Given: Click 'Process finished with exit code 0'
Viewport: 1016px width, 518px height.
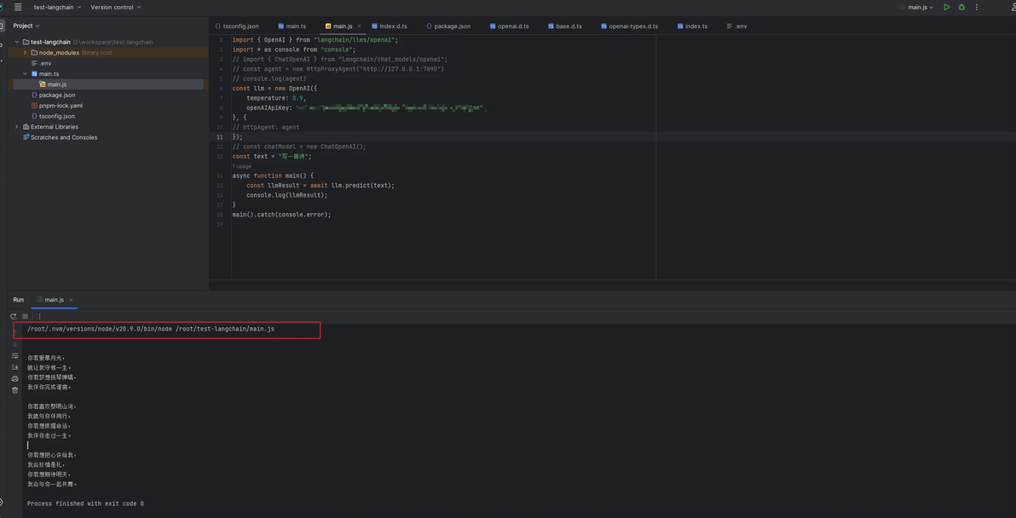Looking at the screenshot, I should pos(85,504).
